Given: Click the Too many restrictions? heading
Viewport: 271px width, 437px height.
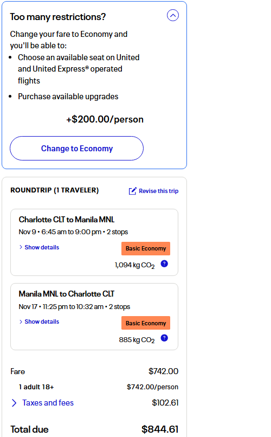Looking at the screenshot, I should tap(58, 17).
